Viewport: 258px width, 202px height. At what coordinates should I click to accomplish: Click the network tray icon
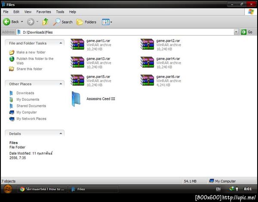232,189
